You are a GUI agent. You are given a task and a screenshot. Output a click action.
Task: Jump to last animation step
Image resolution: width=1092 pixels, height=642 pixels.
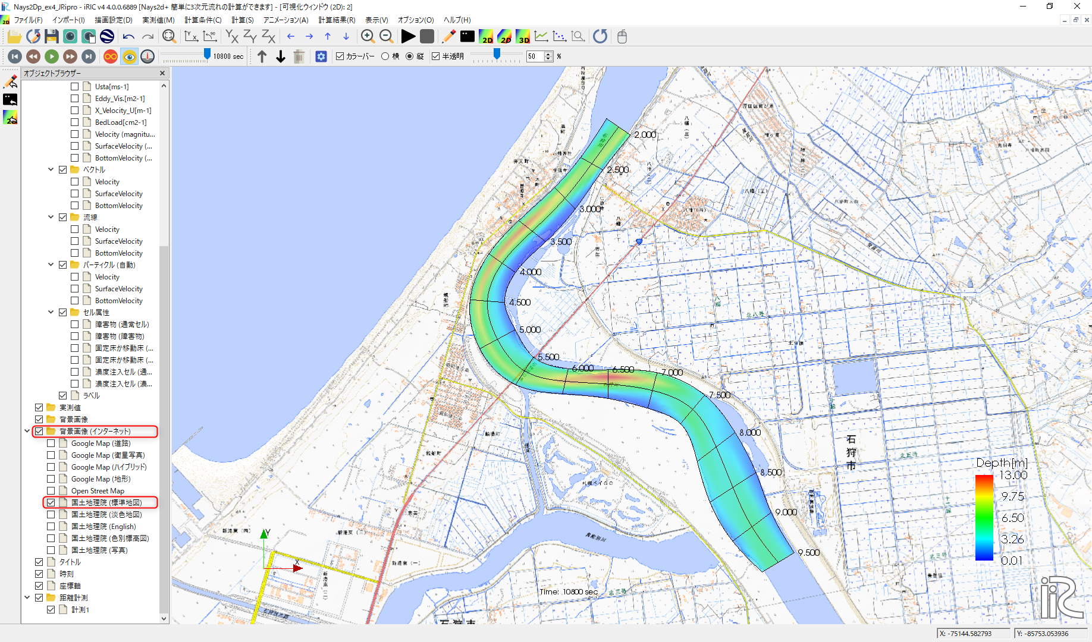click(89, 56)
